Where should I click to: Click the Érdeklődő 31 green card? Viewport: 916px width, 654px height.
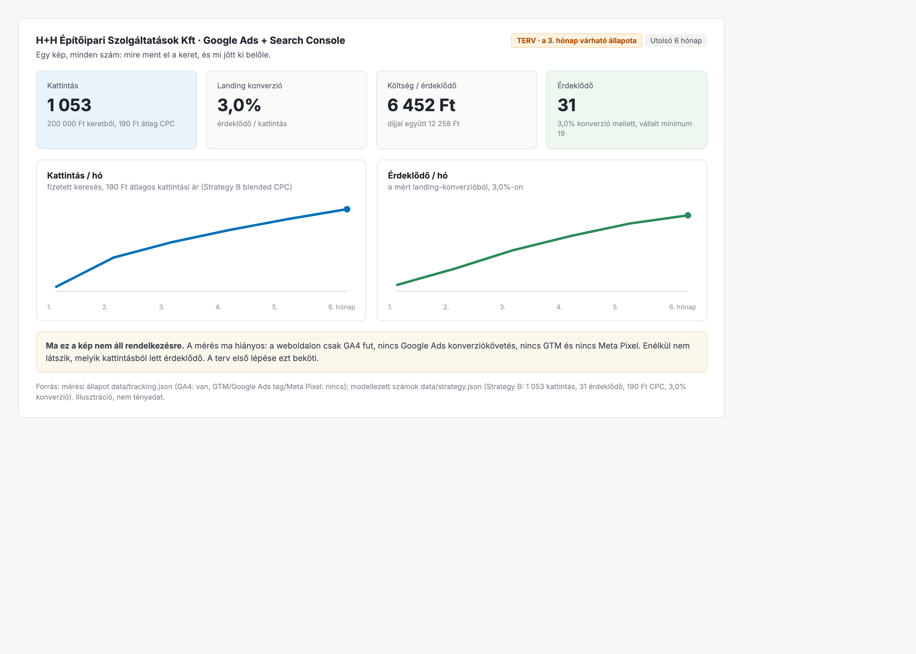[626, 110]
